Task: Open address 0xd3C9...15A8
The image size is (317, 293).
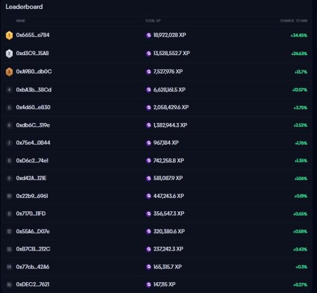Action: click(x=32, y=53)
